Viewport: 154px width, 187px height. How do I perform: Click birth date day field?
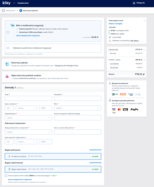[9, 108]
